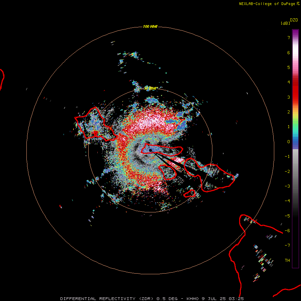The height and width of the screenshot is (301, 301).
Task: Click the Differential Reflectivity KHMO caption text
Action: [x=152, y=299]
